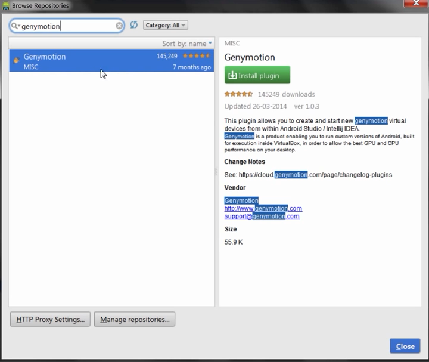Click the '145249 downloads' text
The image size is (429, 362).
tap(286, 94)
